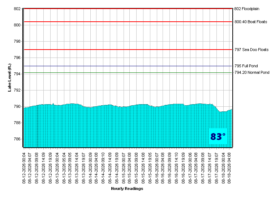
Task: Click the 802 y-axis tick label
Action: pos(17,9)
